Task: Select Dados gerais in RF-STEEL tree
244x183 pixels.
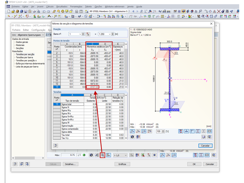Action: click(22, 42)
